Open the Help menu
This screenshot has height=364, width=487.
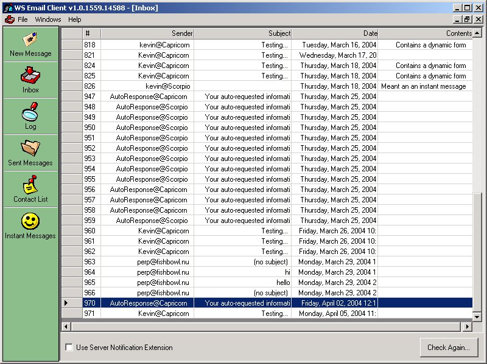(74, 19)
